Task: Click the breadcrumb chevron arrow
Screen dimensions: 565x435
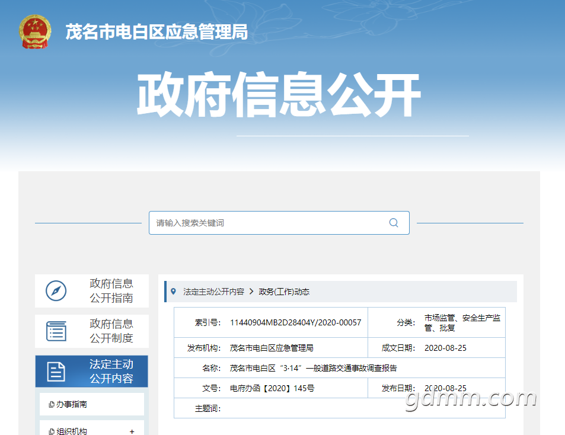Action: click(251, 292)
